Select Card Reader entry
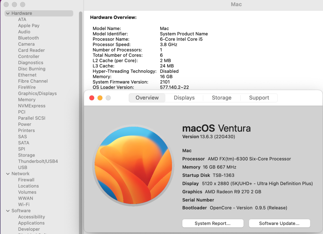This screenshot has width=323, height=234. point(31,50)
